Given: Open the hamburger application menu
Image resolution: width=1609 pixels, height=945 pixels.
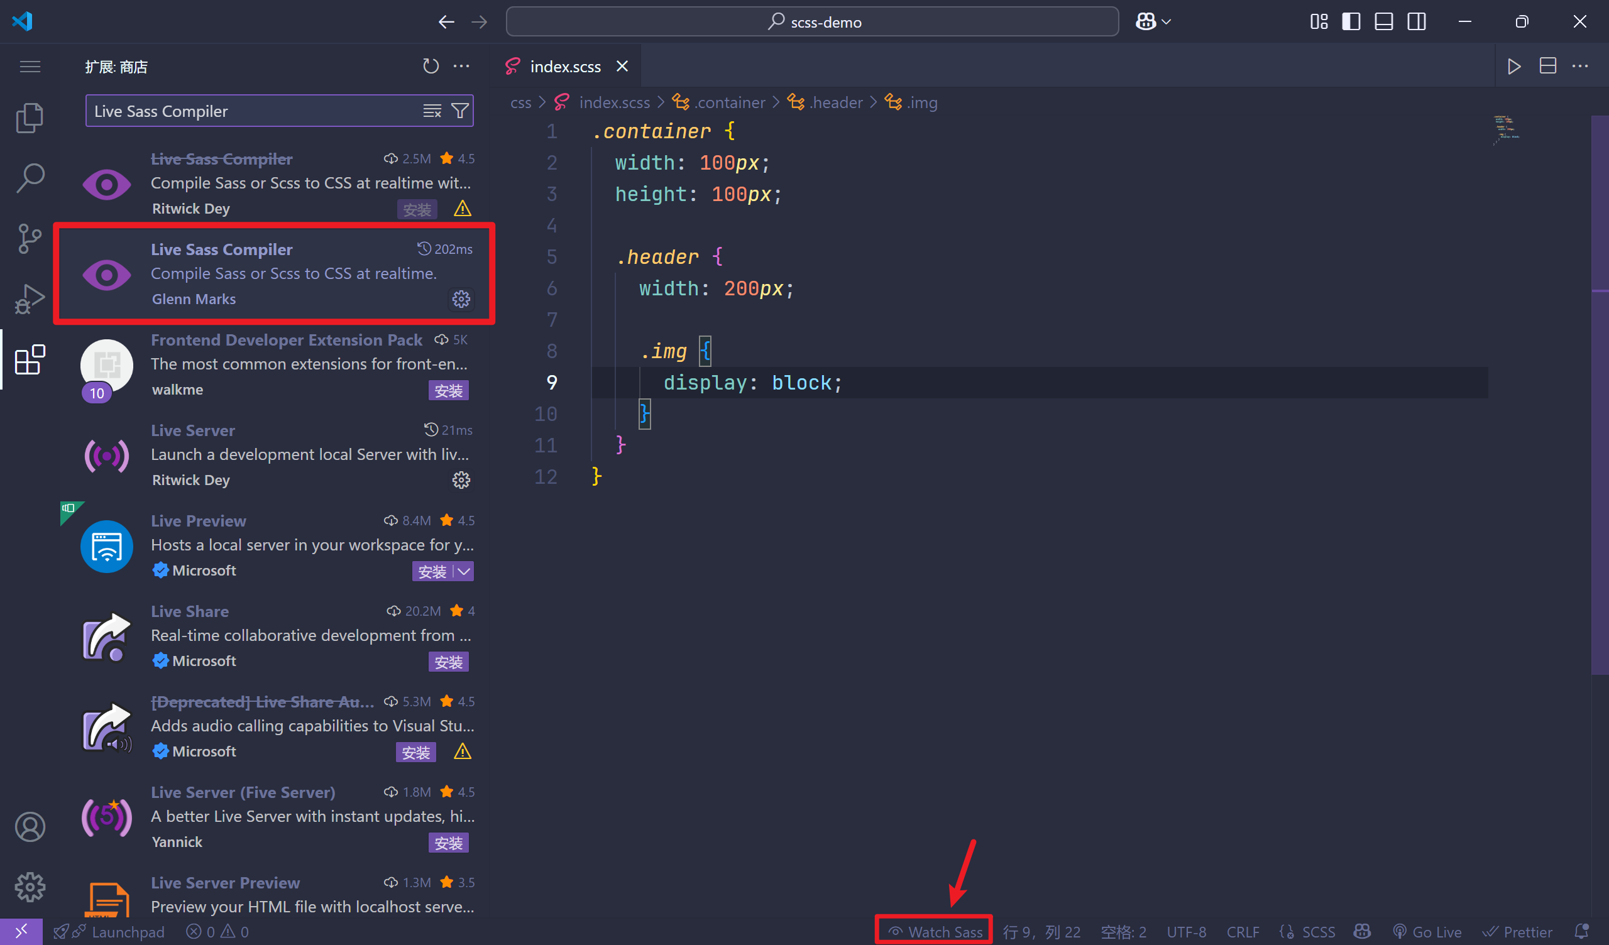Looking at the screenshot, I should coord(30,67).
